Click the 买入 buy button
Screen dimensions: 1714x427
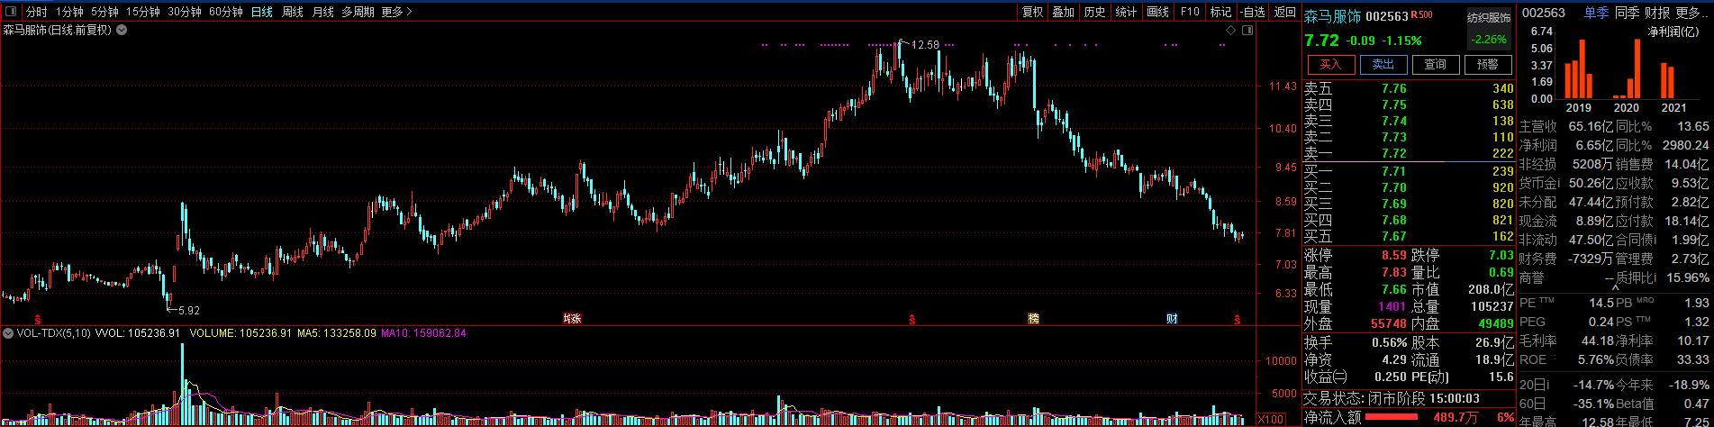(1330, 64)
